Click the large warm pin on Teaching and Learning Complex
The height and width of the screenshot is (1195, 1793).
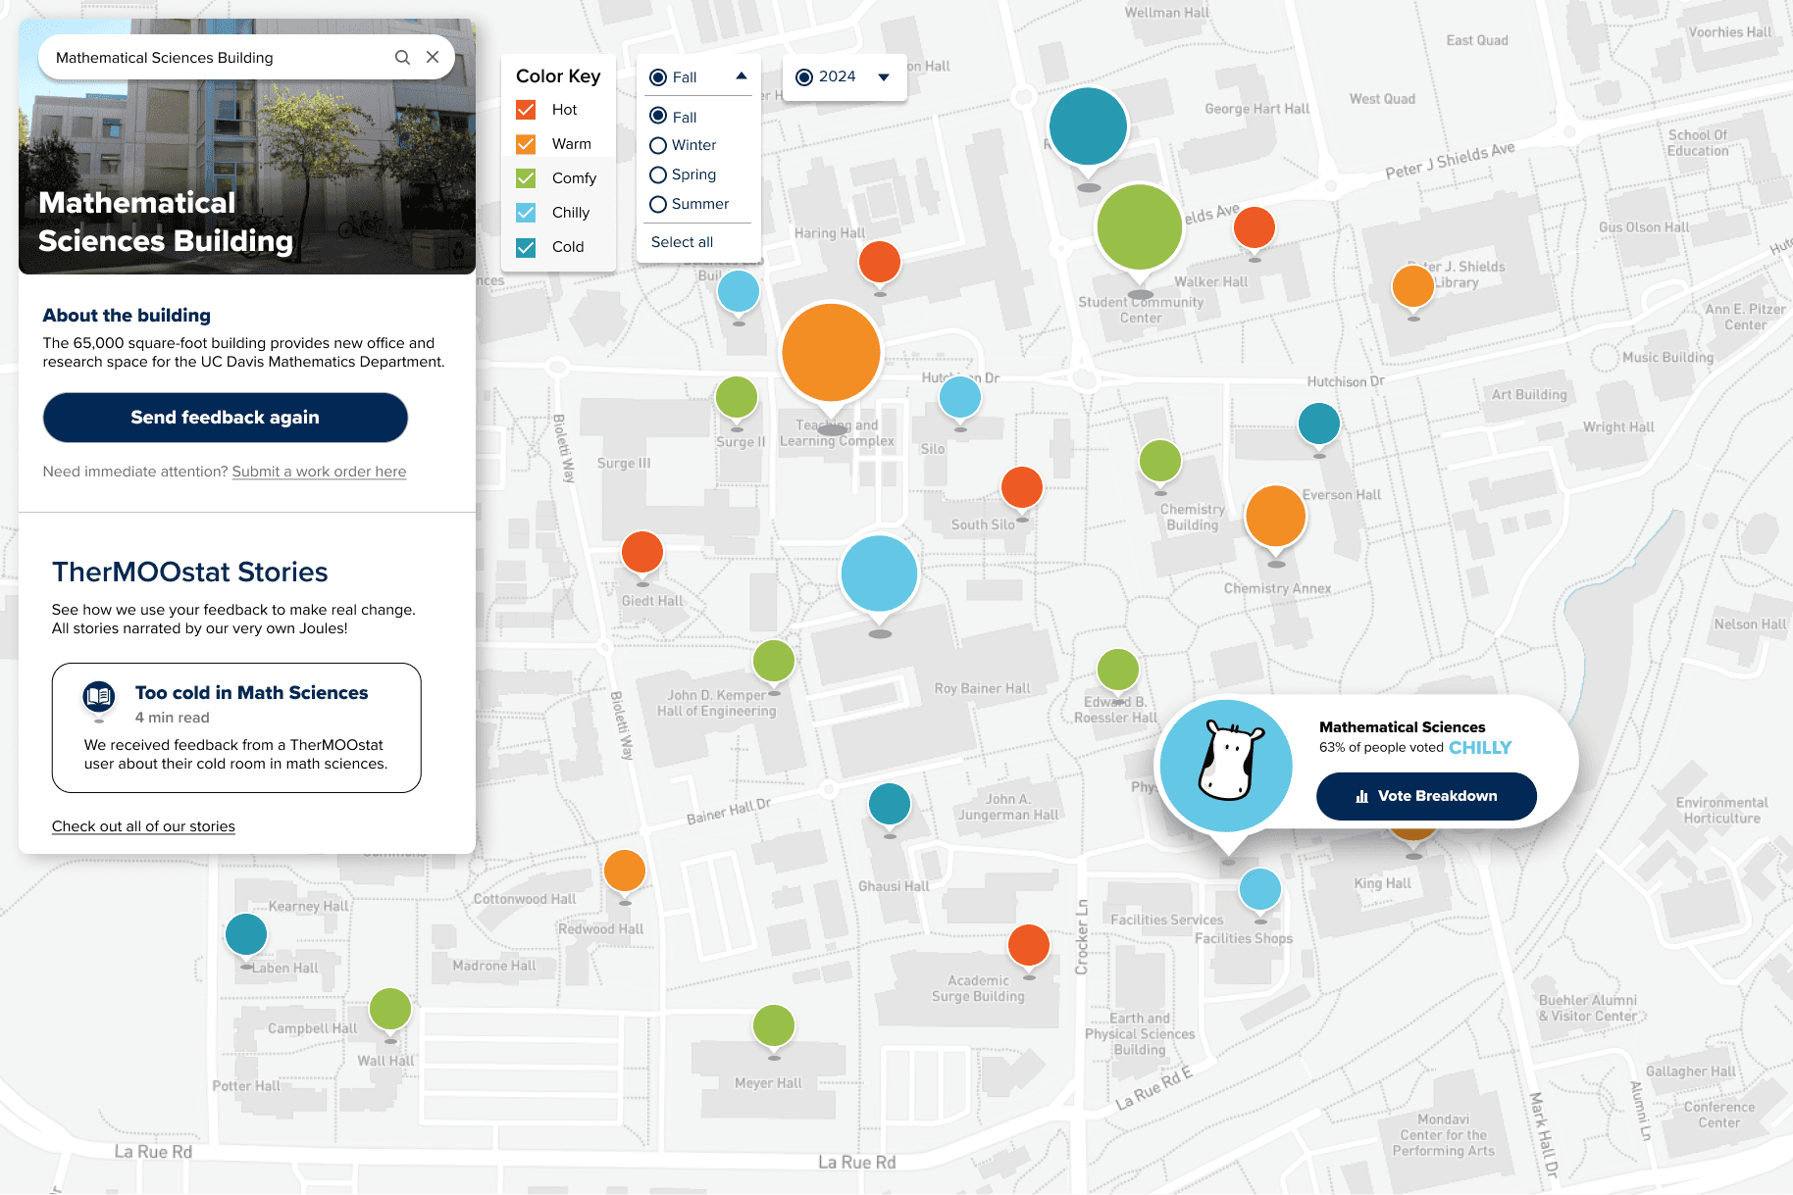832,353
